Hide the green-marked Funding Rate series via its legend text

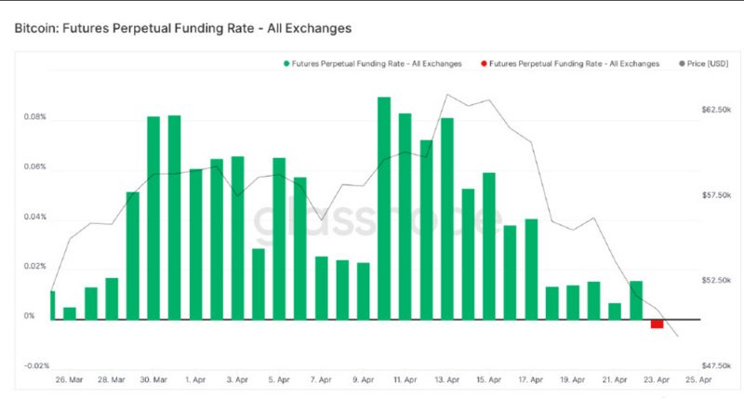(x=377, y=63)
